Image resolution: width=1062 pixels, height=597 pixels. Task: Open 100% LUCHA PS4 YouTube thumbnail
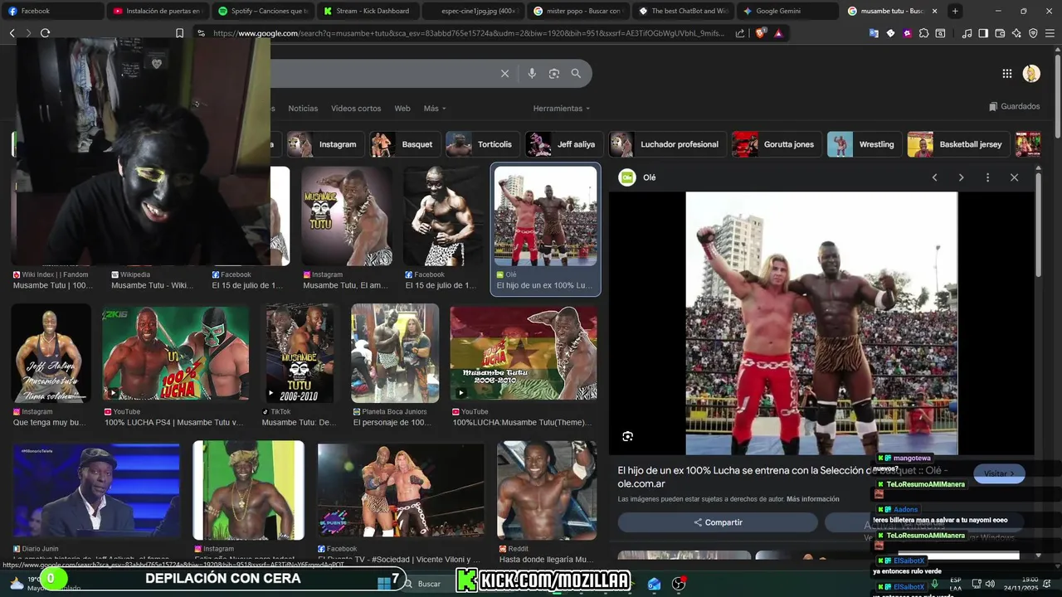coord(175,353)
